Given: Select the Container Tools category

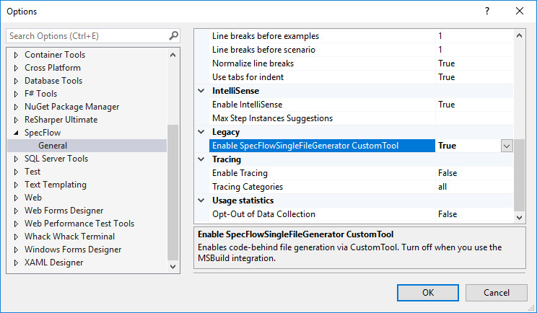Looking at the screenshot, I should point(55,55).
